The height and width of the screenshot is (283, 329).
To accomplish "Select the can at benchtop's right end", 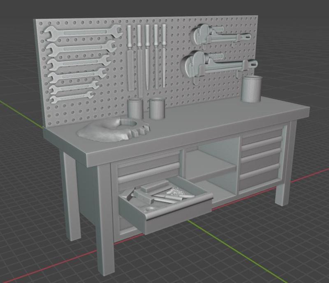I will click(x=251, y=89).
